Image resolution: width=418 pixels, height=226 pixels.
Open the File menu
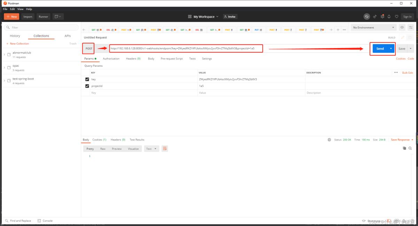click(x=5, y=9)
